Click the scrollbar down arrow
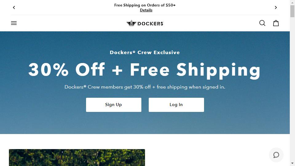 pos(292,163)
